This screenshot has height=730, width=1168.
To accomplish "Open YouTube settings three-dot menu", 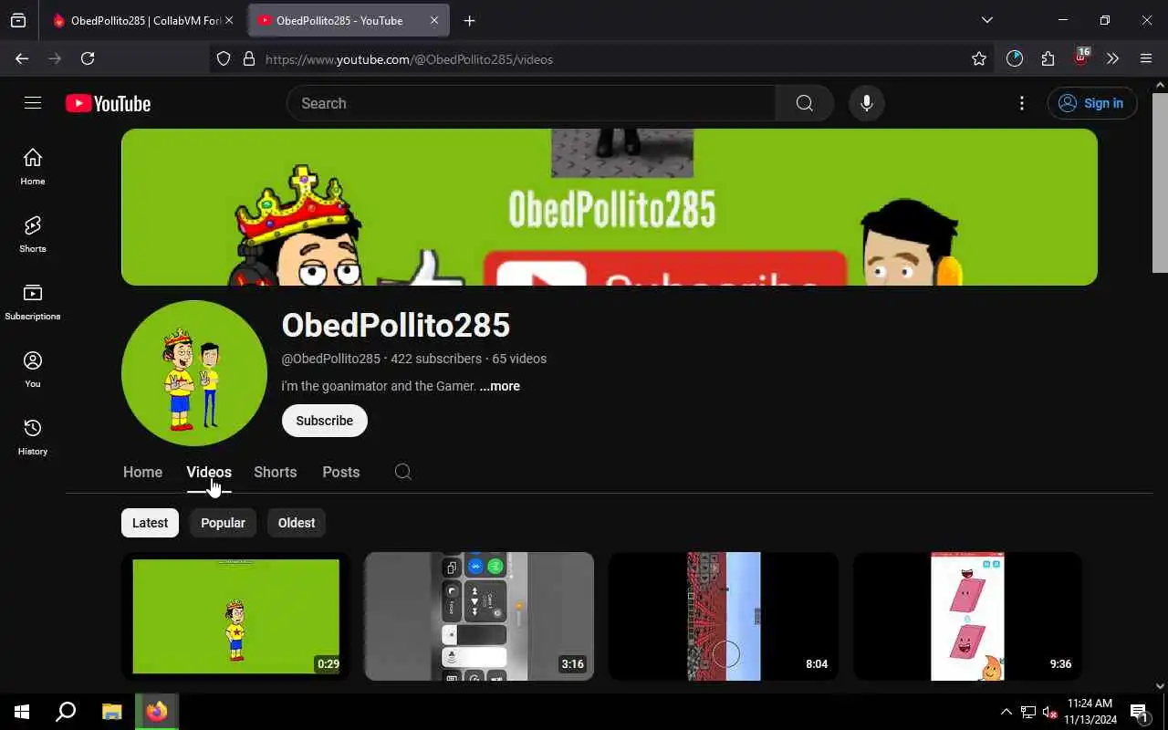I will (1022, 103).
